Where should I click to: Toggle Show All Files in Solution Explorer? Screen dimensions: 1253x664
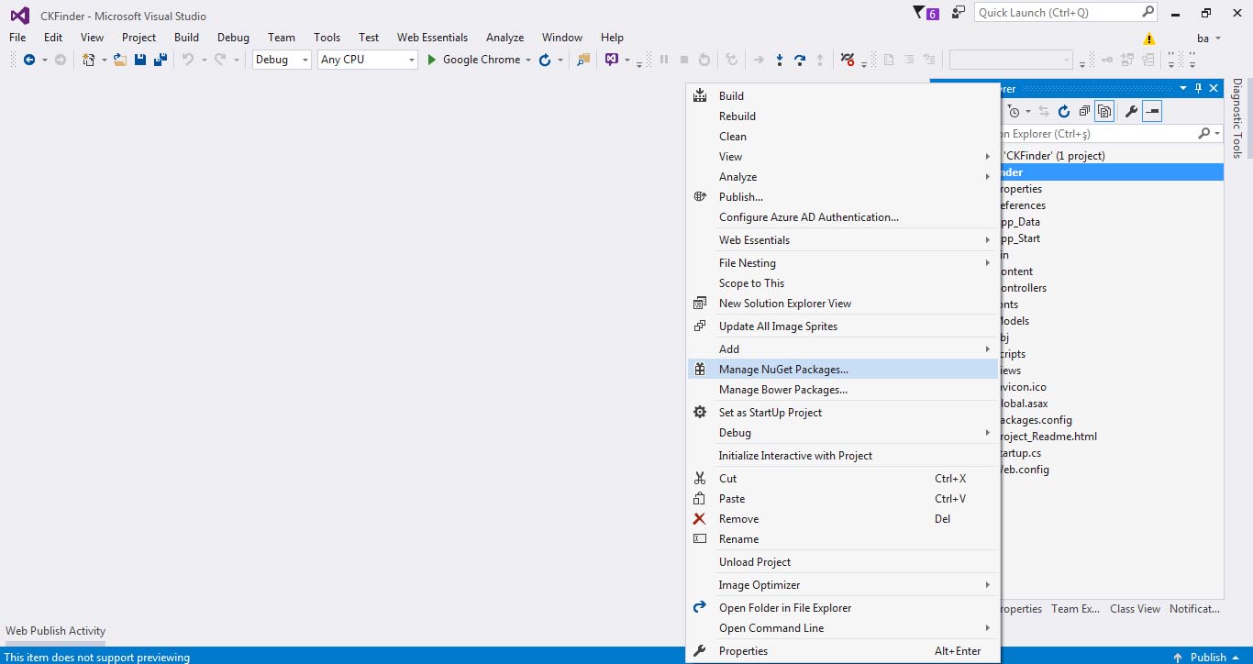click(x=1104, y=112)
